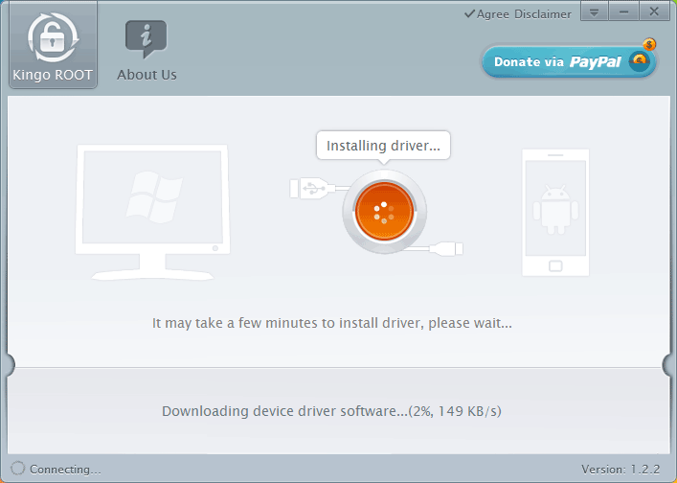Click the Version: 1.2.2 label
The height and width of the screenshot is (483, 677).
pyautogui.click(x=621, y=470)
